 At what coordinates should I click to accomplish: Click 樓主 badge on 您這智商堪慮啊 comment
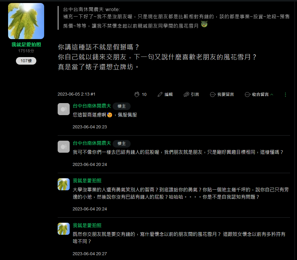pyautogui.click(x=122, y=106)
